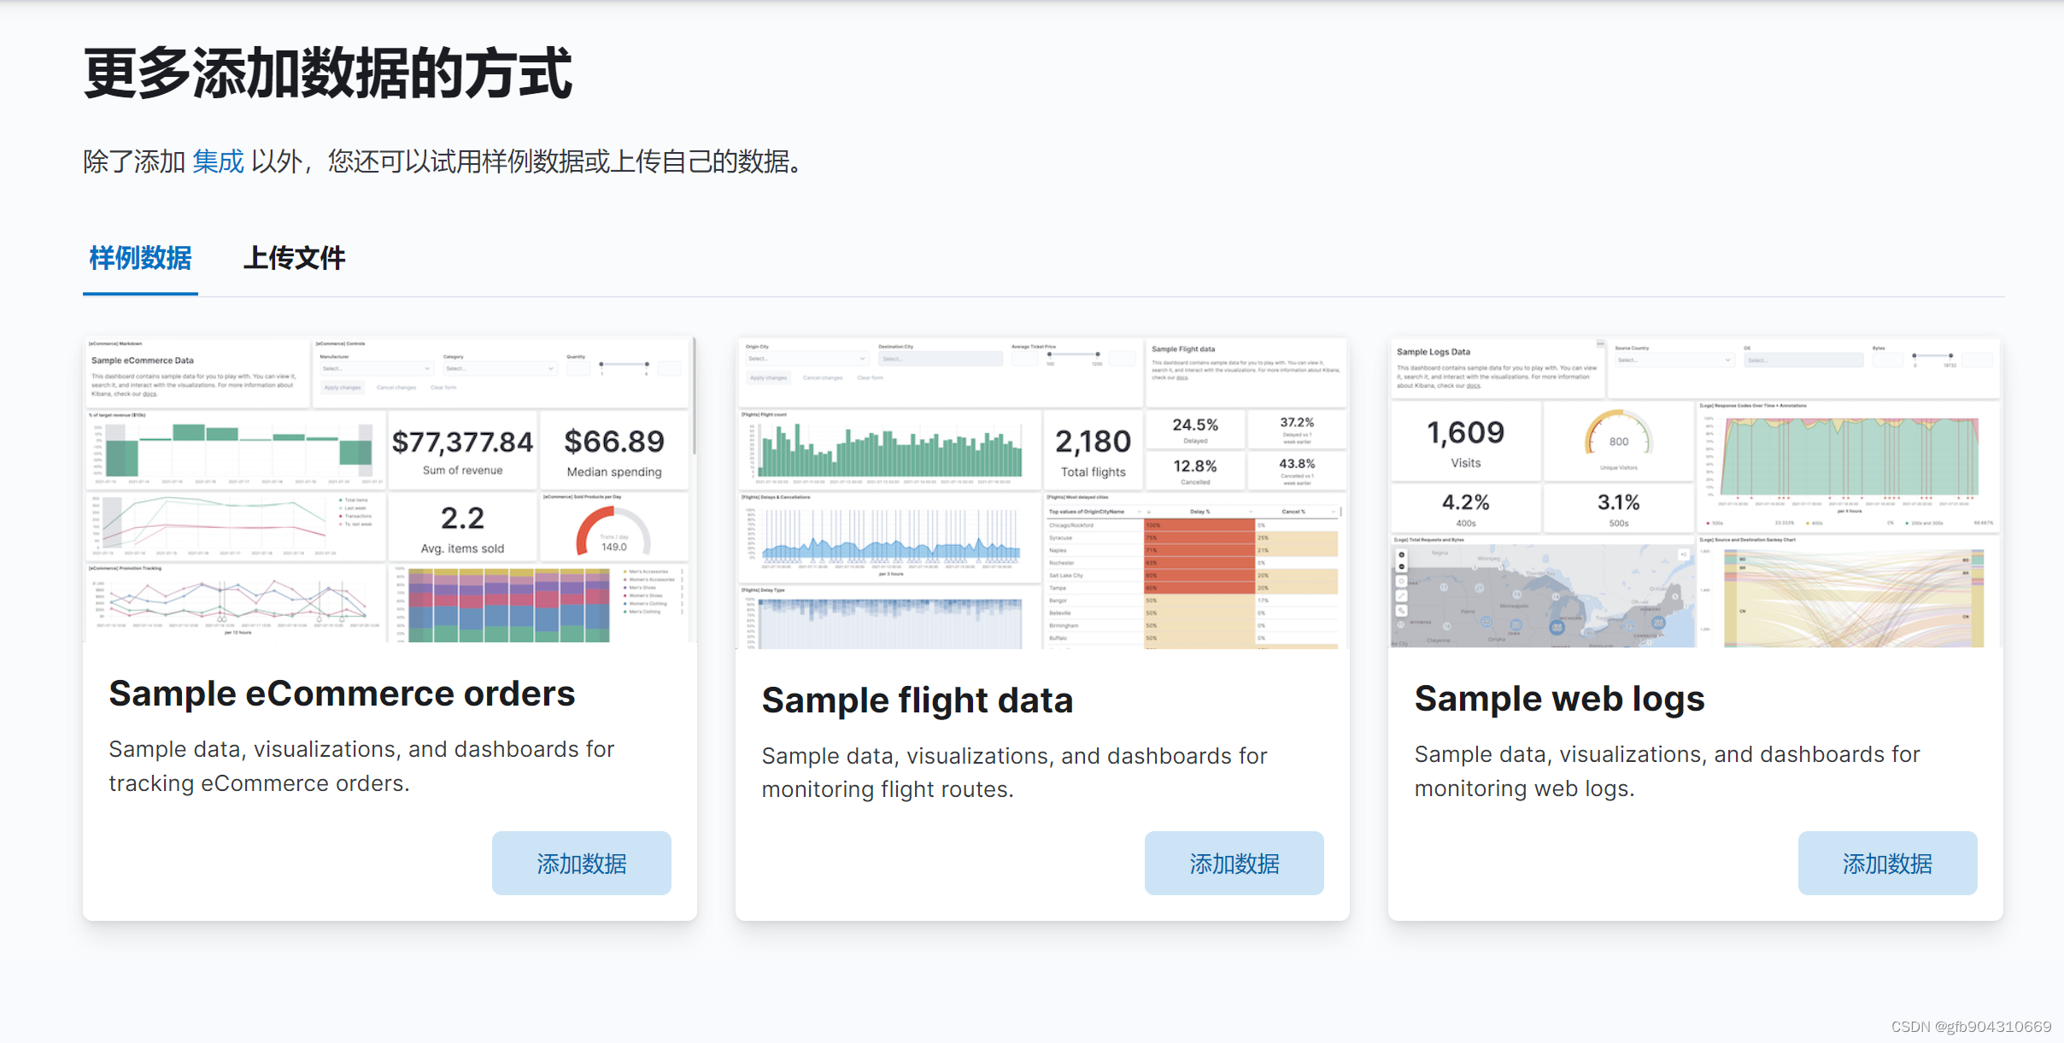Click the $77,377.84 Sum of revenue metric
The height and width of the screenshot is (1043, 2064).
coord(462,452)
